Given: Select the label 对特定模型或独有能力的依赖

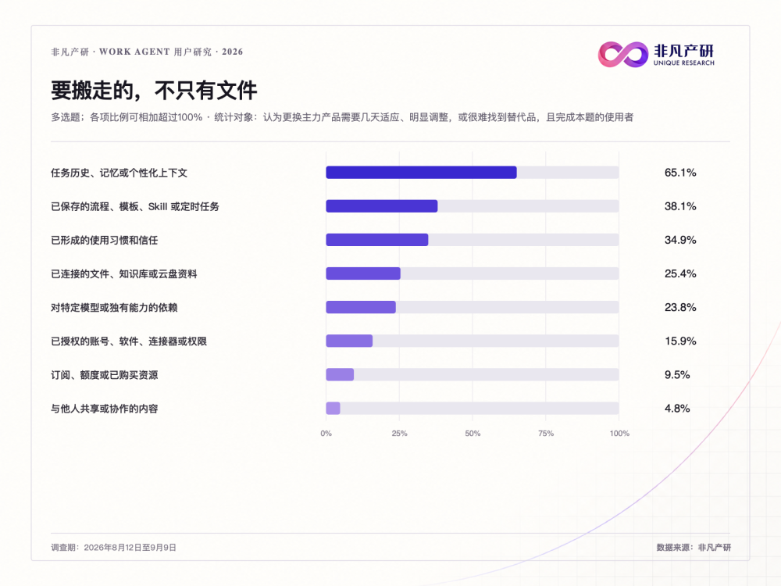Looking at the screenshot, I should (x=114, y=307).
